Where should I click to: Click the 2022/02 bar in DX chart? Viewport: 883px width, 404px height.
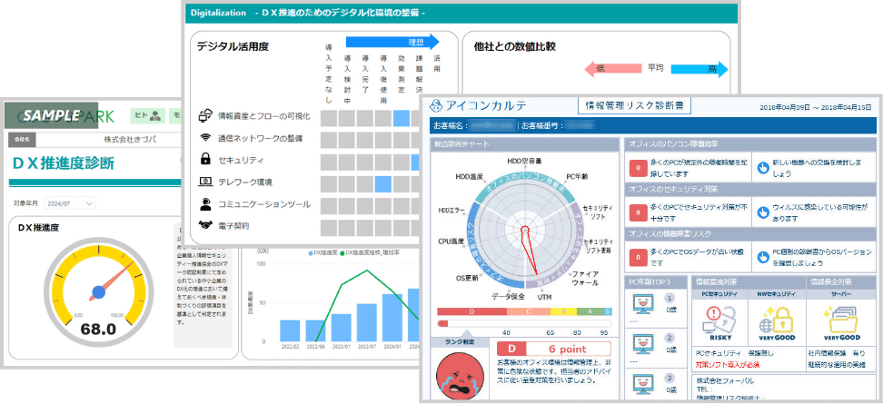[x=290, y=330]
